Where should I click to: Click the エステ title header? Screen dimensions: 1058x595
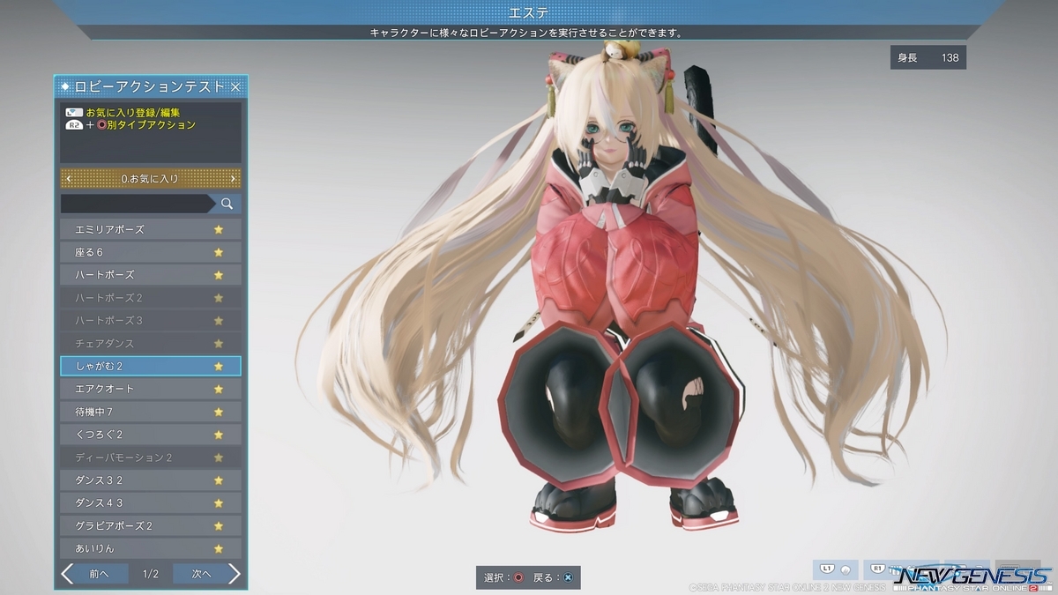(528, 12)
